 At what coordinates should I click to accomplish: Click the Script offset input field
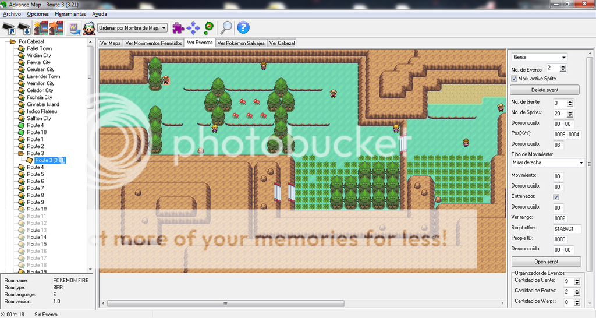[567, 229]
